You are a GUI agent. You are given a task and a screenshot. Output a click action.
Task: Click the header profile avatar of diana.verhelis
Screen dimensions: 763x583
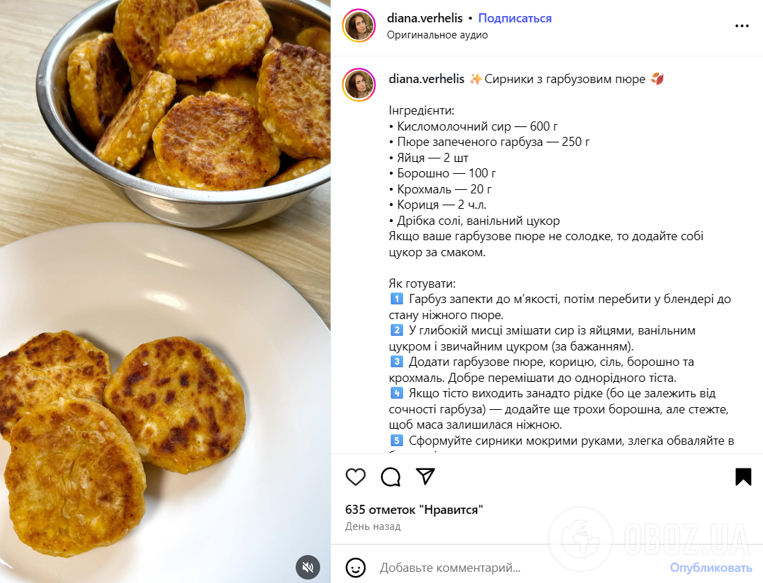pyautogui.click(x=359, y=25)
